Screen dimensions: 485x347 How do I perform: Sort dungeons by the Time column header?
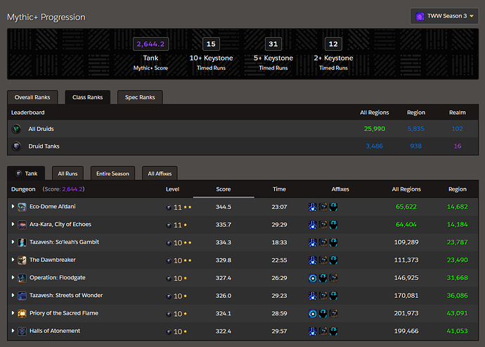click(x=279, y=189)
